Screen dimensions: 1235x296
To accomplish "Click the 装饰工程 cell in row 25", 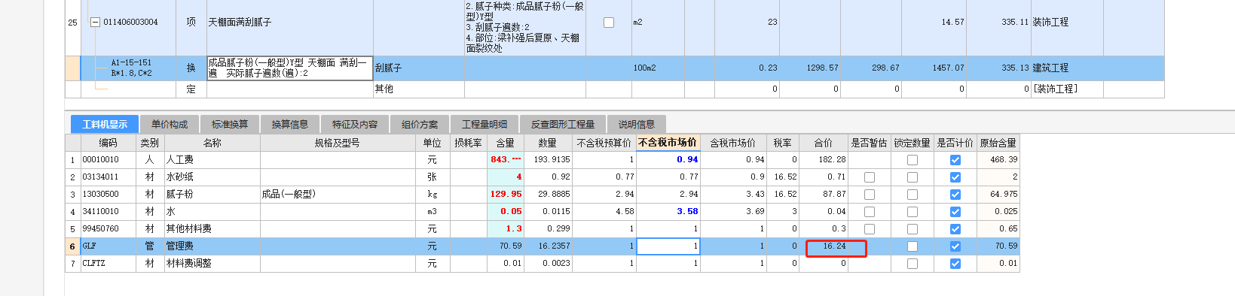I will [x=1067, y=23].
